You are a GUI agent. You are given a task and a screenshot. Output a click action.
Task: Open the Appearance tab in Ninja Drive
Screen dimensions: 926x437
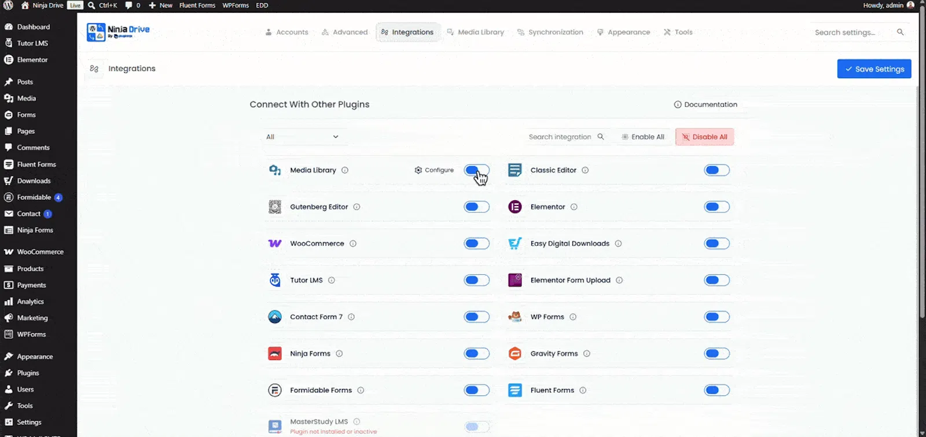point(623,32)
